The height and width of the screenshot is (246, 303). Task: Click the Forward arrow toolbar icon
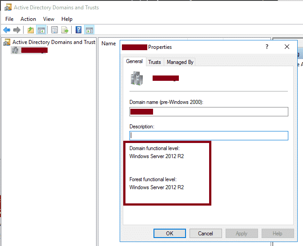17,30
